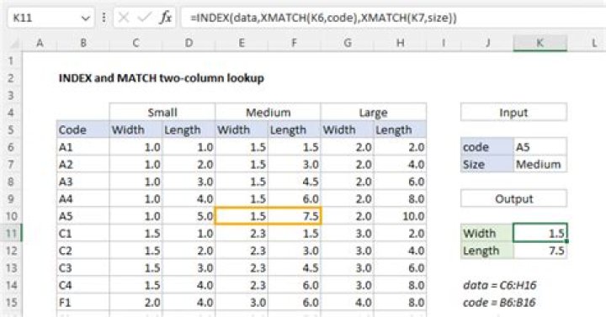This screenshot has height=317, width=606.
Task: Click the 'Code' header cell
Action: point(82,129)
